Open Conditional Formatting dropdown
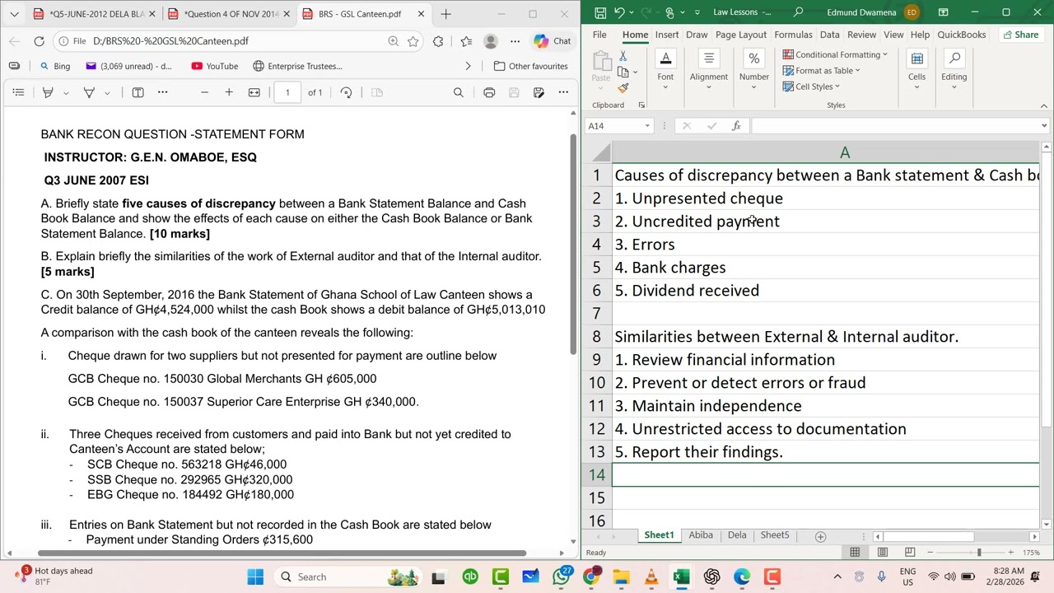Image resolution: width=1054 pixels, height=593 pixels. (x=835, y=54)
